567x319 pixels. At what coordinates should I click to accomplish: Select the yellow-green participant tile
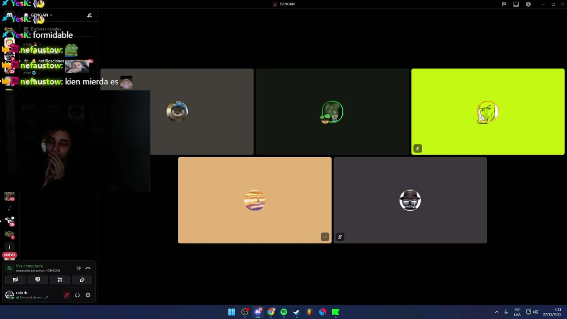tap(488, 112)
